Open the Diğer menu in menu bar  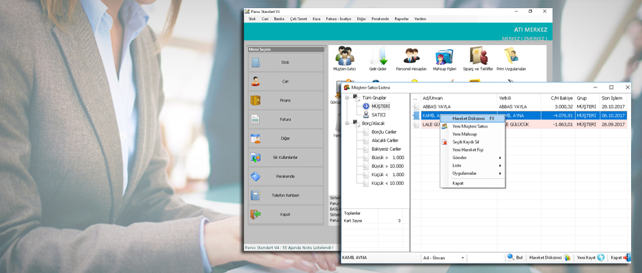(361, 19)
